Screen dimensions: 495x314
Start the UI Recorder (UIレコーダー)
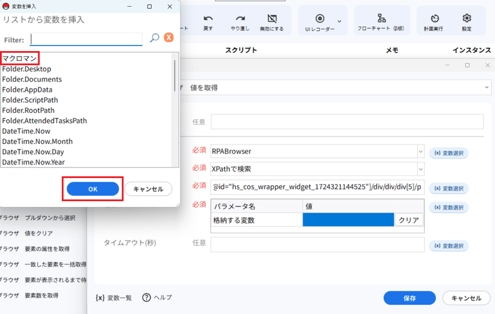click(320, 22)
